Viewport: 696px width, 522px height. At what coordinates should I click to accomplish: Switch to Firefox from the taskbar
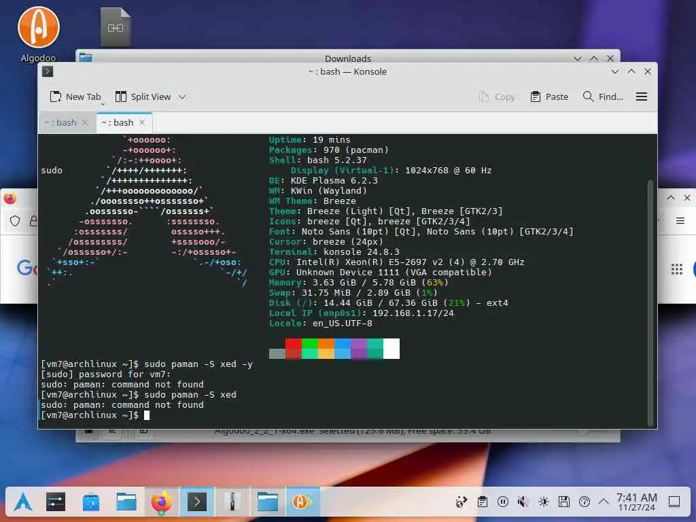point(162,502)
